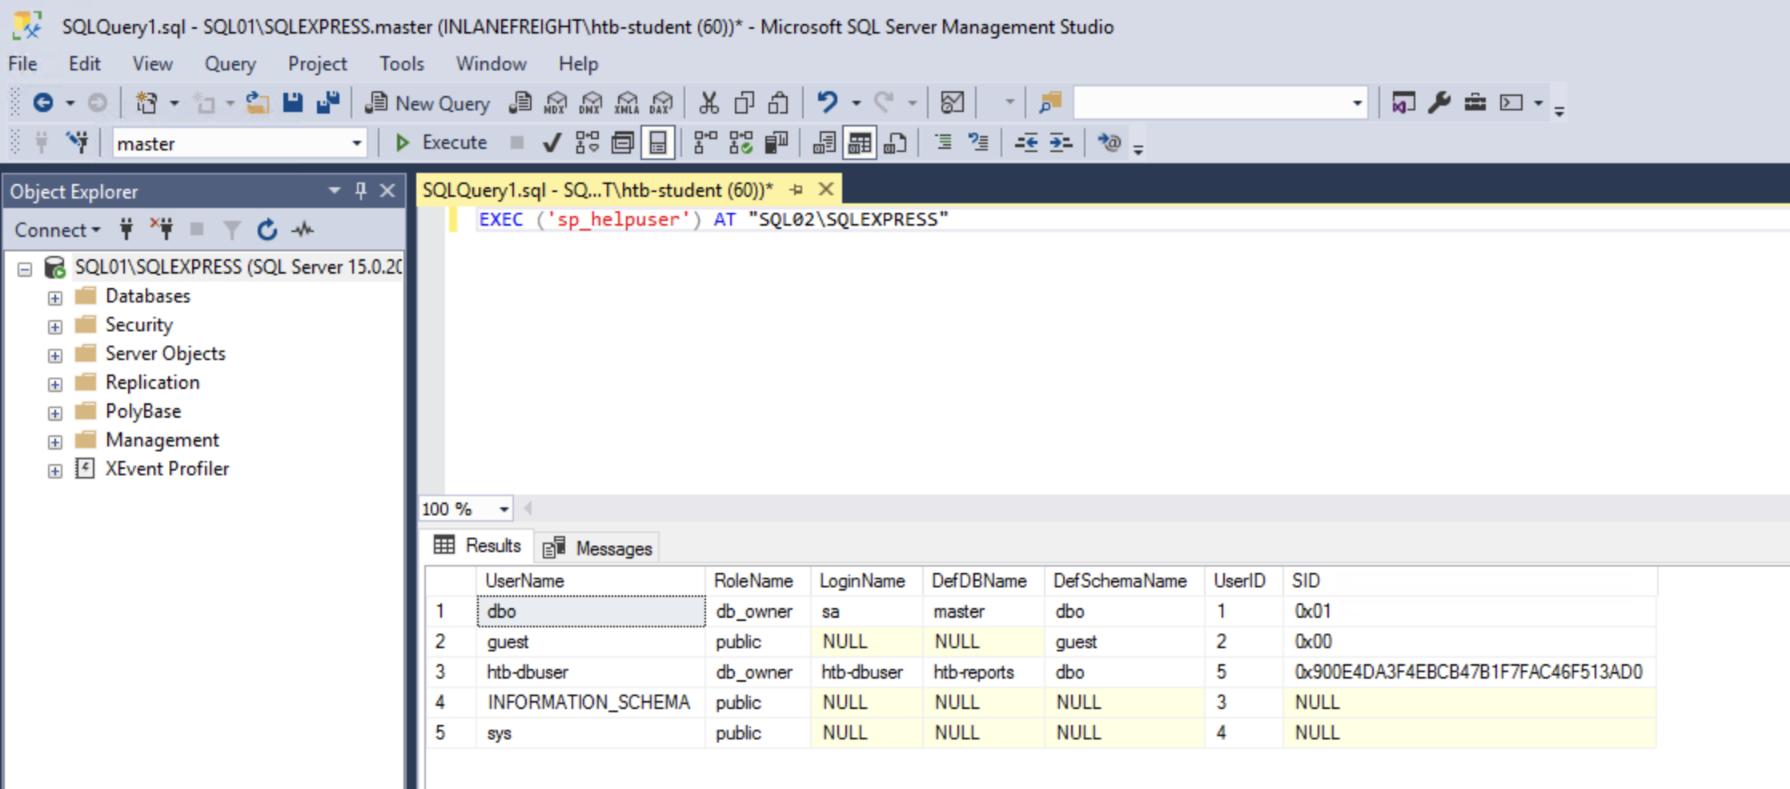The height and width of the screenshot is (789, 1790).
Task: Expand the Databases folder node
Action: [x=54, y=298]
